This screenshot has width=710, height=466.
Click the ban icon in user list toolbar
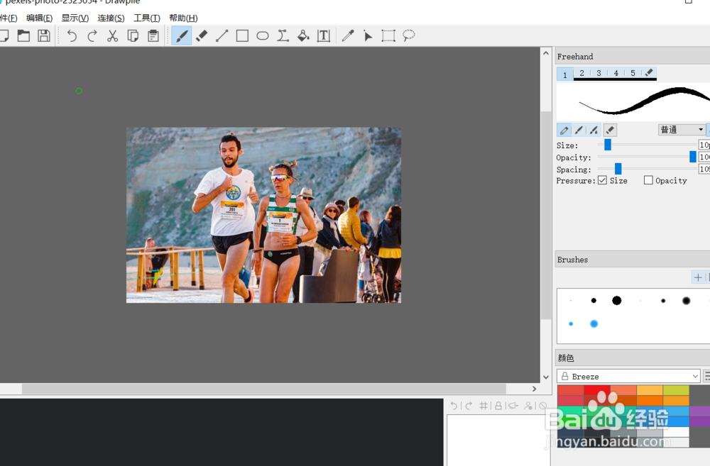coord(543,406)
